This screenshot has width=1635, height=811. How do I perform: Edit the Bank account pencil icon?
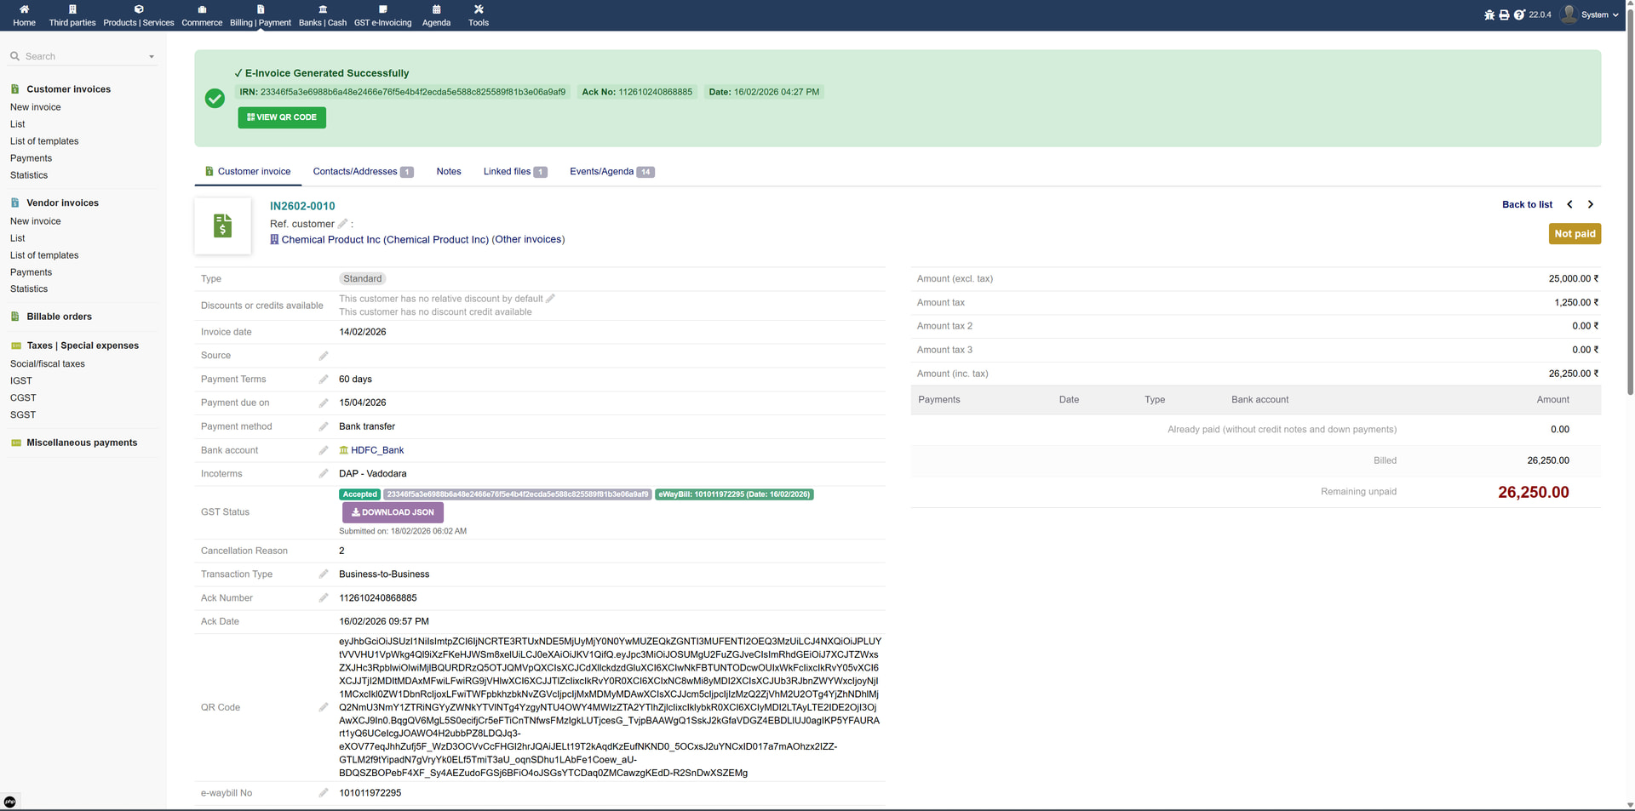pos(324,450)
